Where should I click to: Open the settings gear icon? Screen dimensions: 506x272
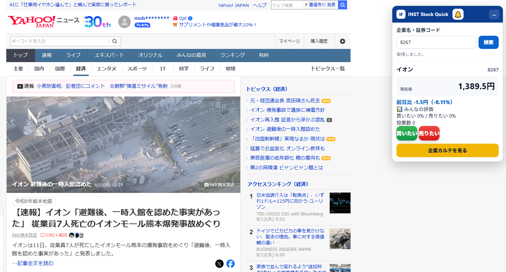[343, 41]
